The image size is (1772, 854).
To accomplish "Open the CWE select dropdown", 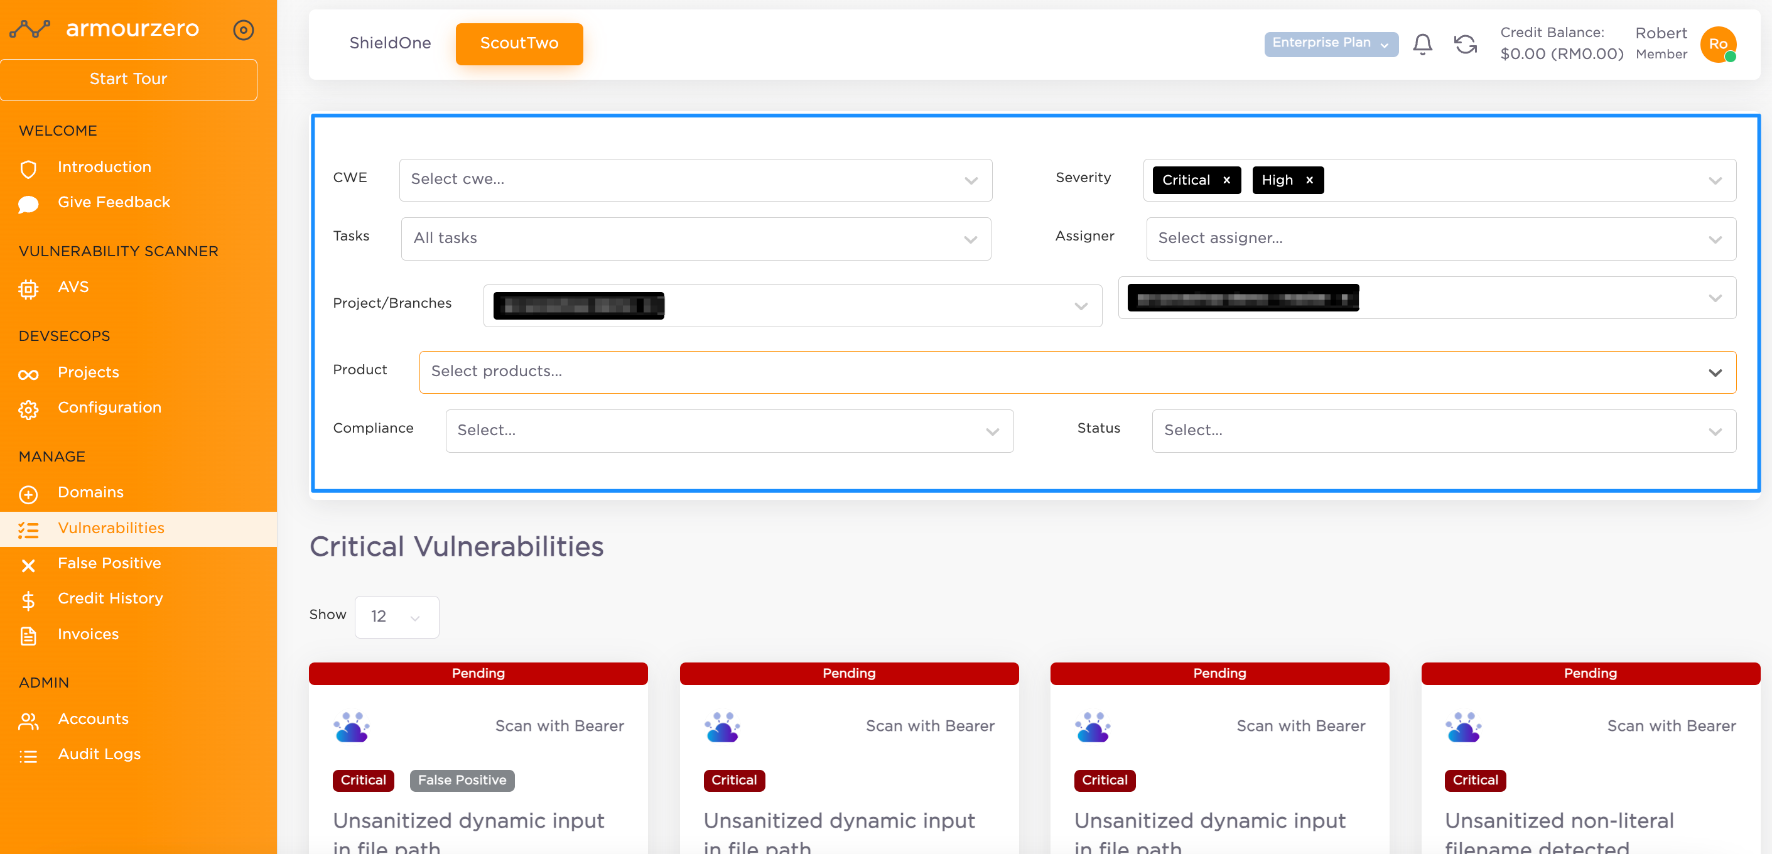I will tap(696, 180).
